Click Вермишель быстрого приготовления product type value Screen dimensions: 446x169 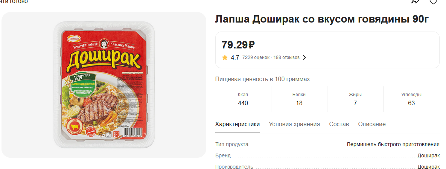[x=393, y=144]
